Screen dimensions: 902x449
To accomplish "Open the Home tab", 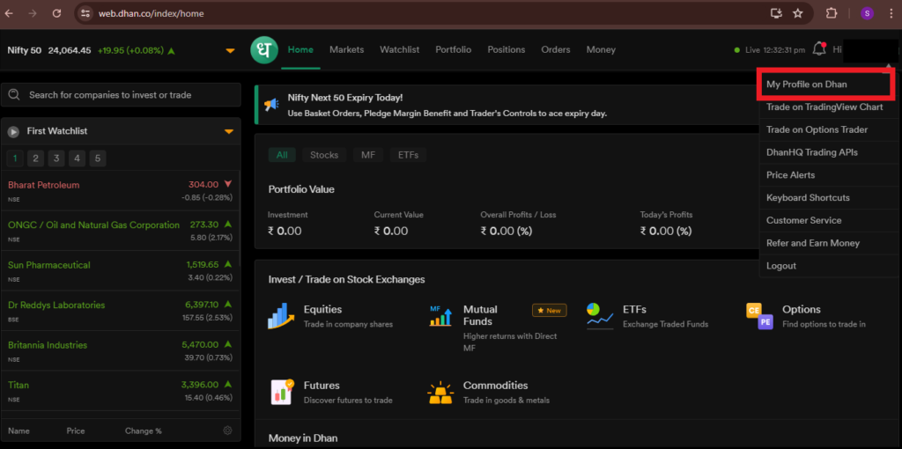I will click(x=301, y=49).
